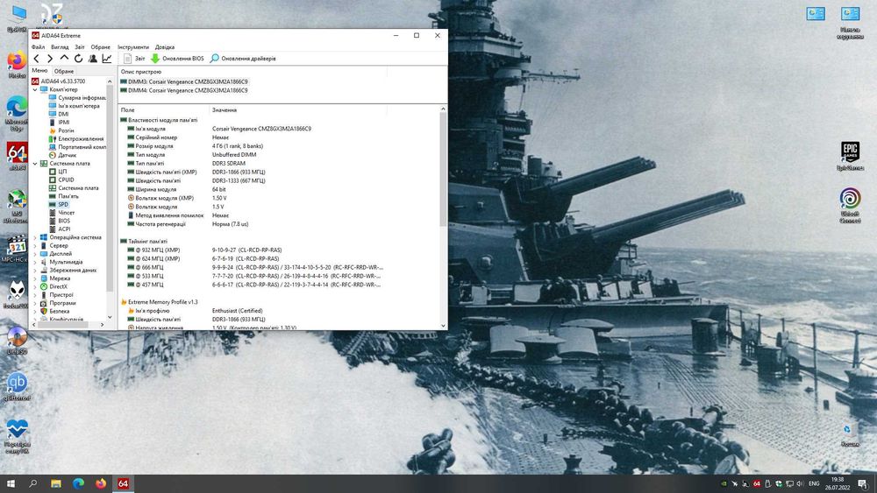
Task: Open the Ubisoft Connect desktop shortcut
Action: coord(850,206)
